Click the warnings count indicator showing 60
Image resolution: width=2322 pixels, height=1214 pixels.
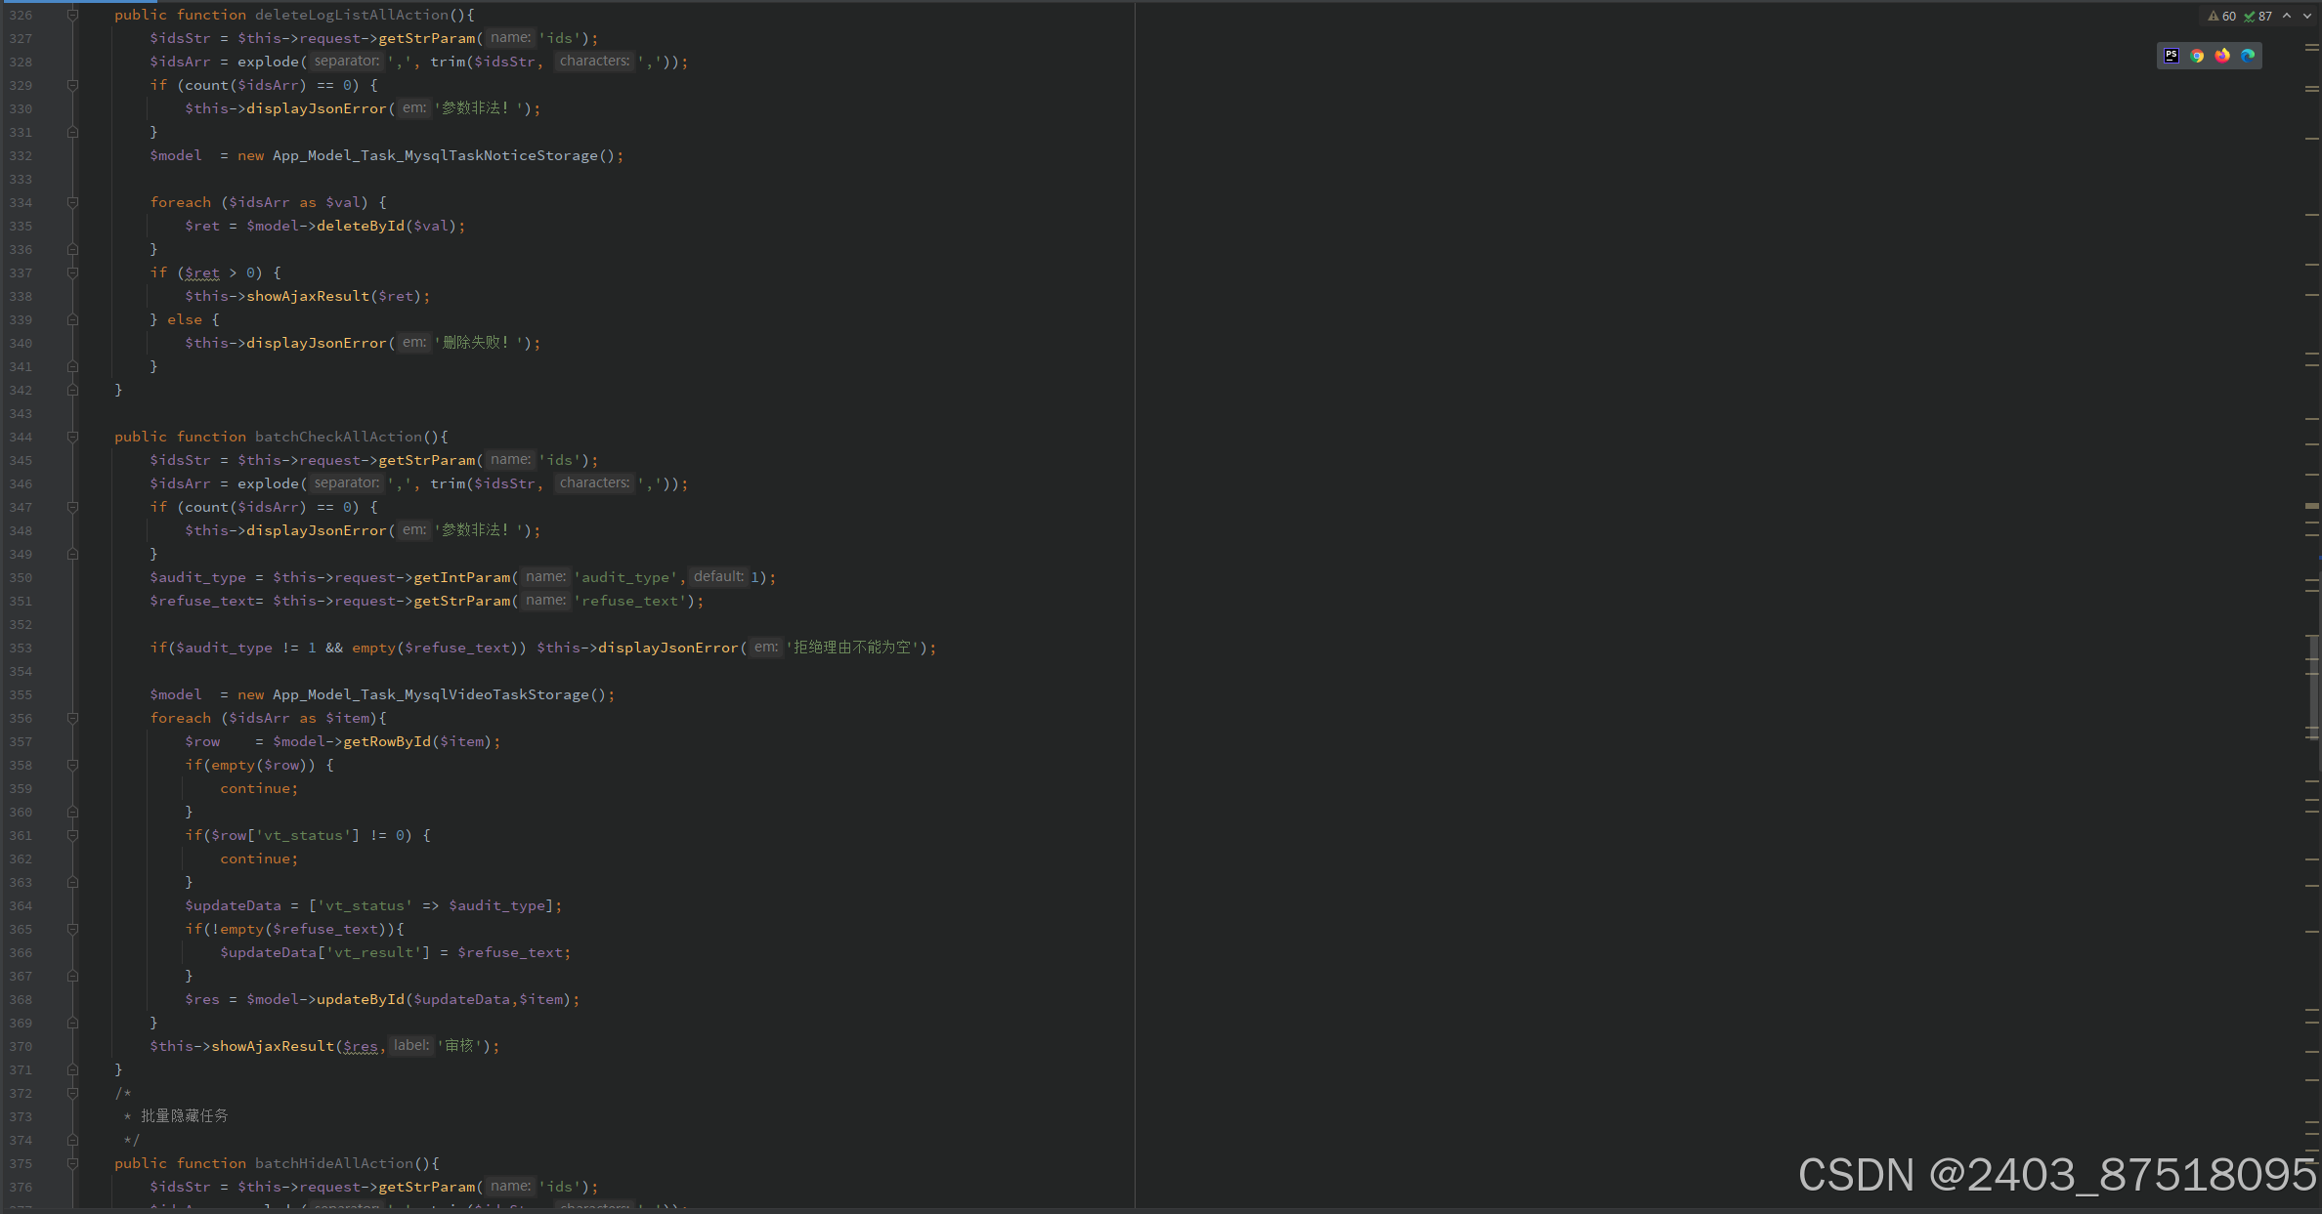coord(2222,16)
